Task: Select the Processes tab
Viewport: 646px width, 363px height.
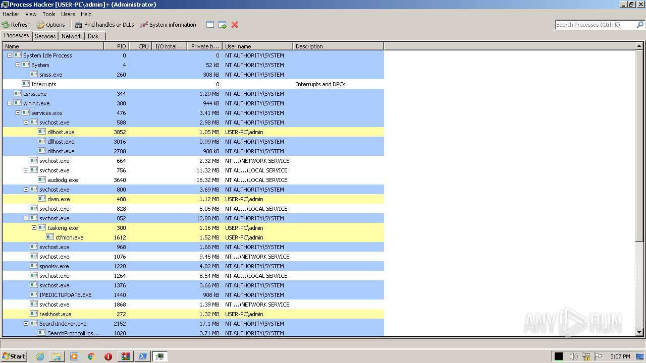Action: (x=17, y=35)
